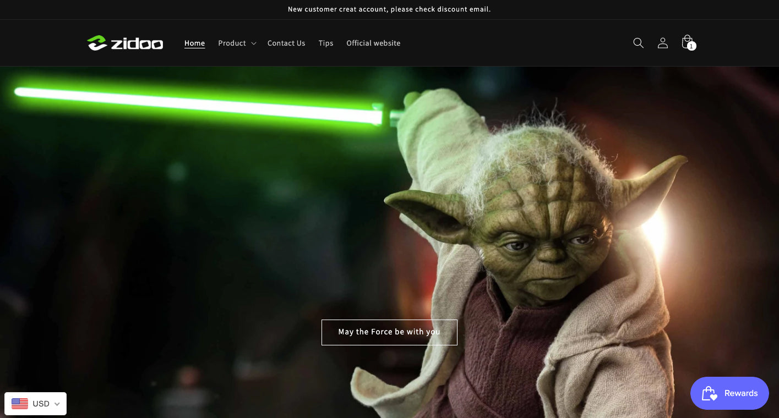Viewport: 779px width, 418px height.
Task: Click the US flag currency icon
Action: (x=20, y=404)
